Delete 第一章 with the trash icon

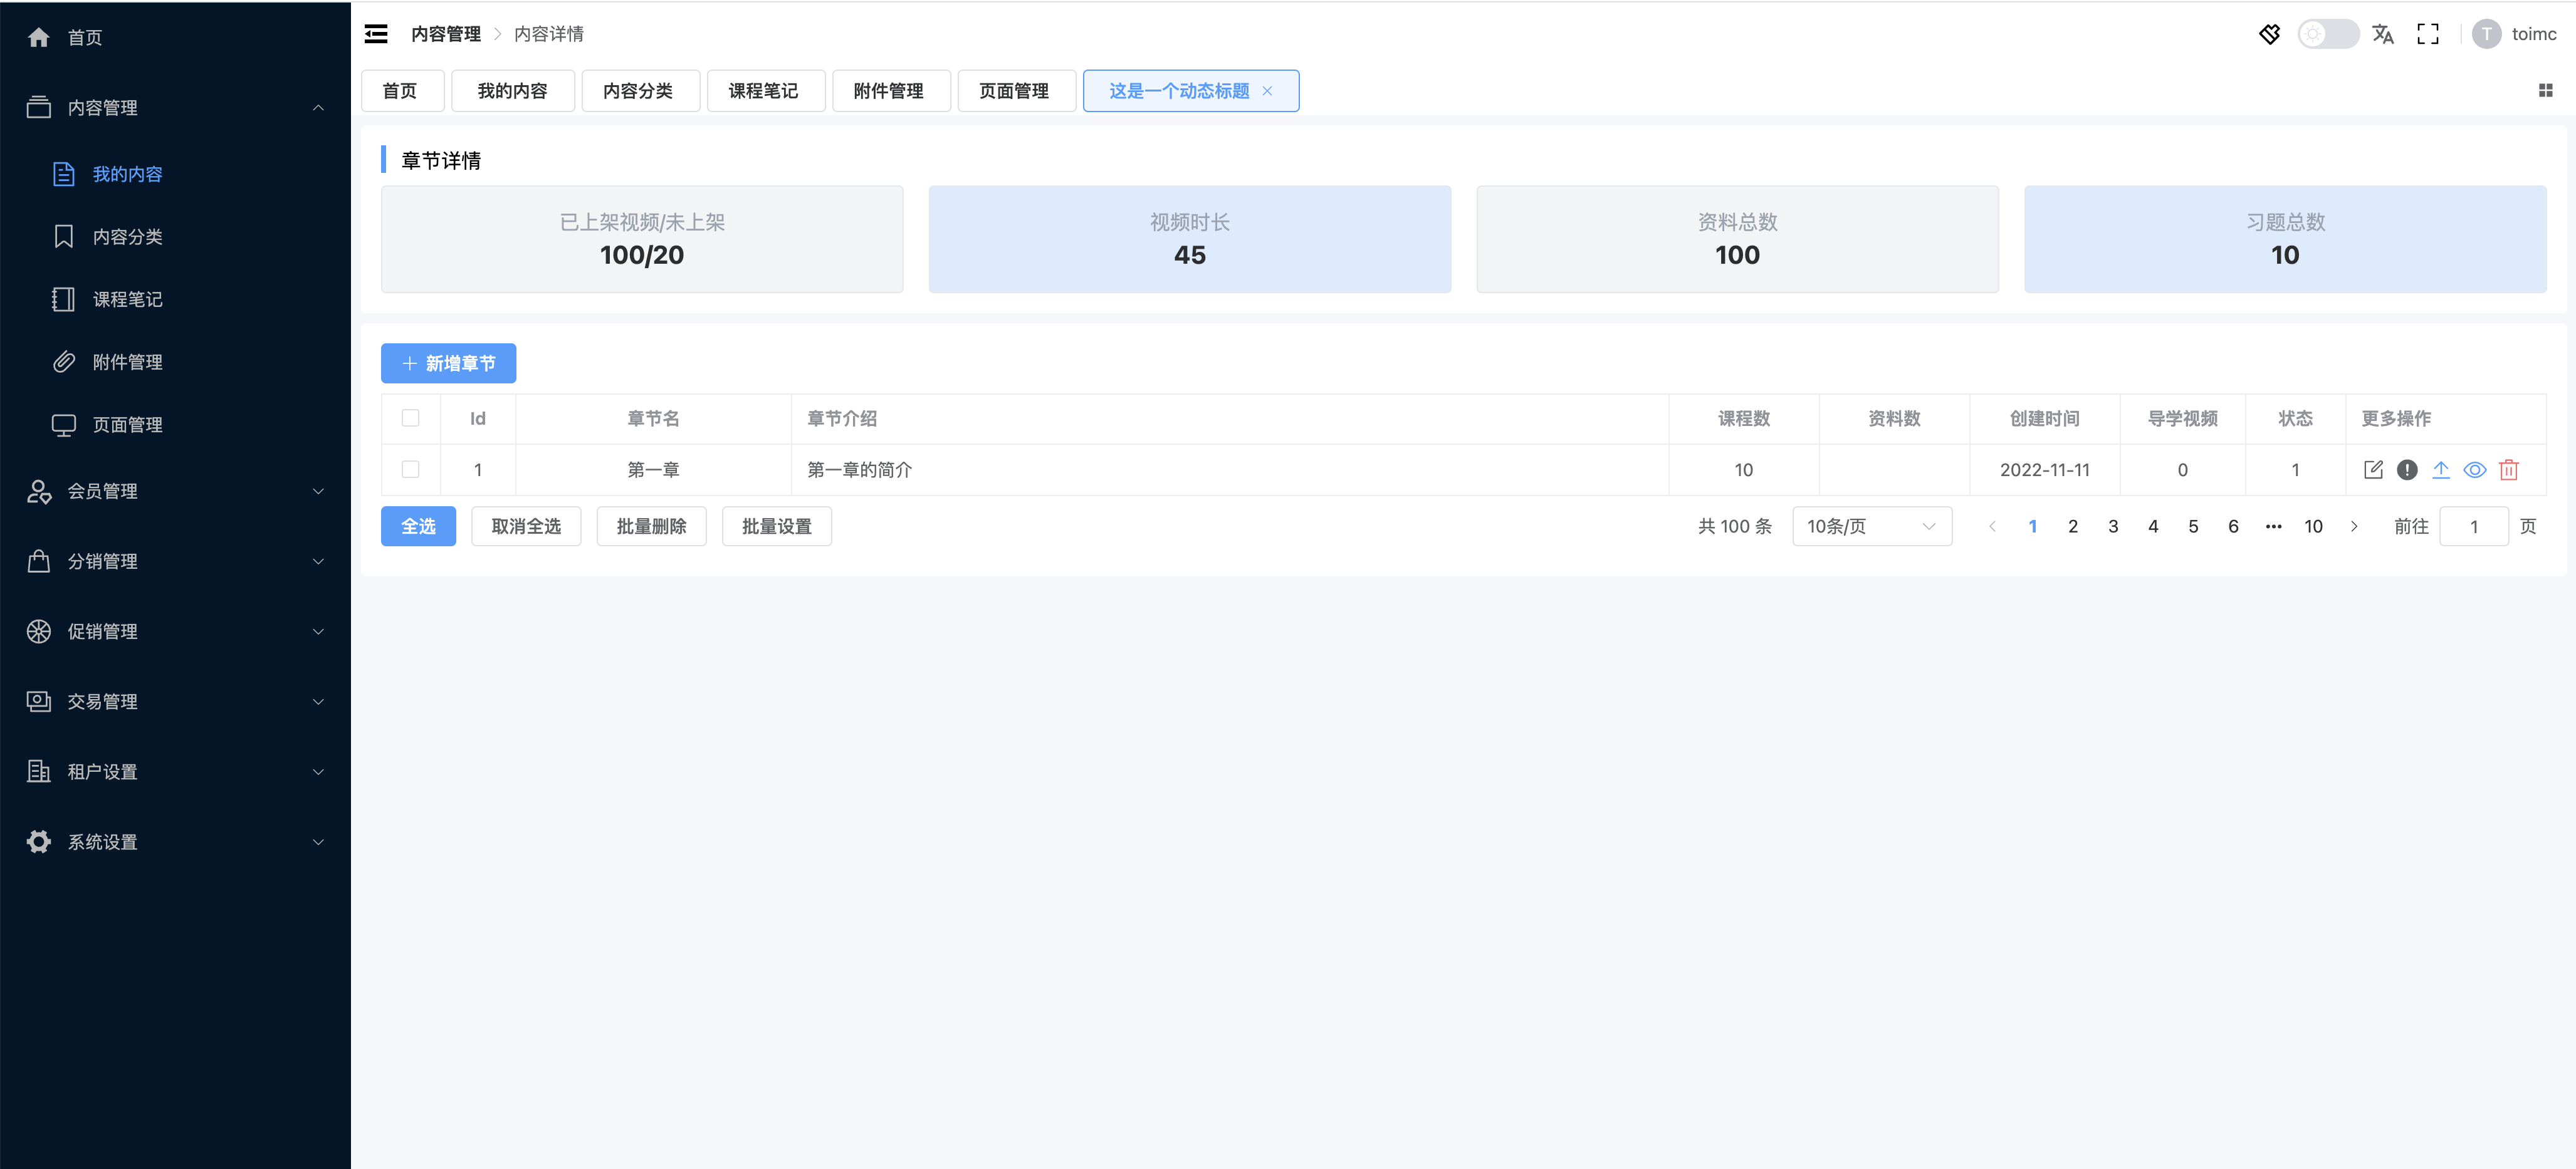click(x=2508, y=470)
